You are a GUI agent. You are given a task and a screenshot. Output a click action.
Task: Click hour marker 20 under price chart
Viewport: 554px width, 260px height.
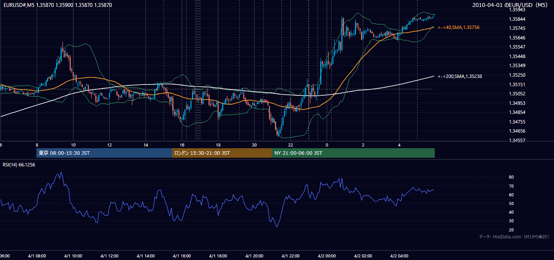click(x=254, y=145)
